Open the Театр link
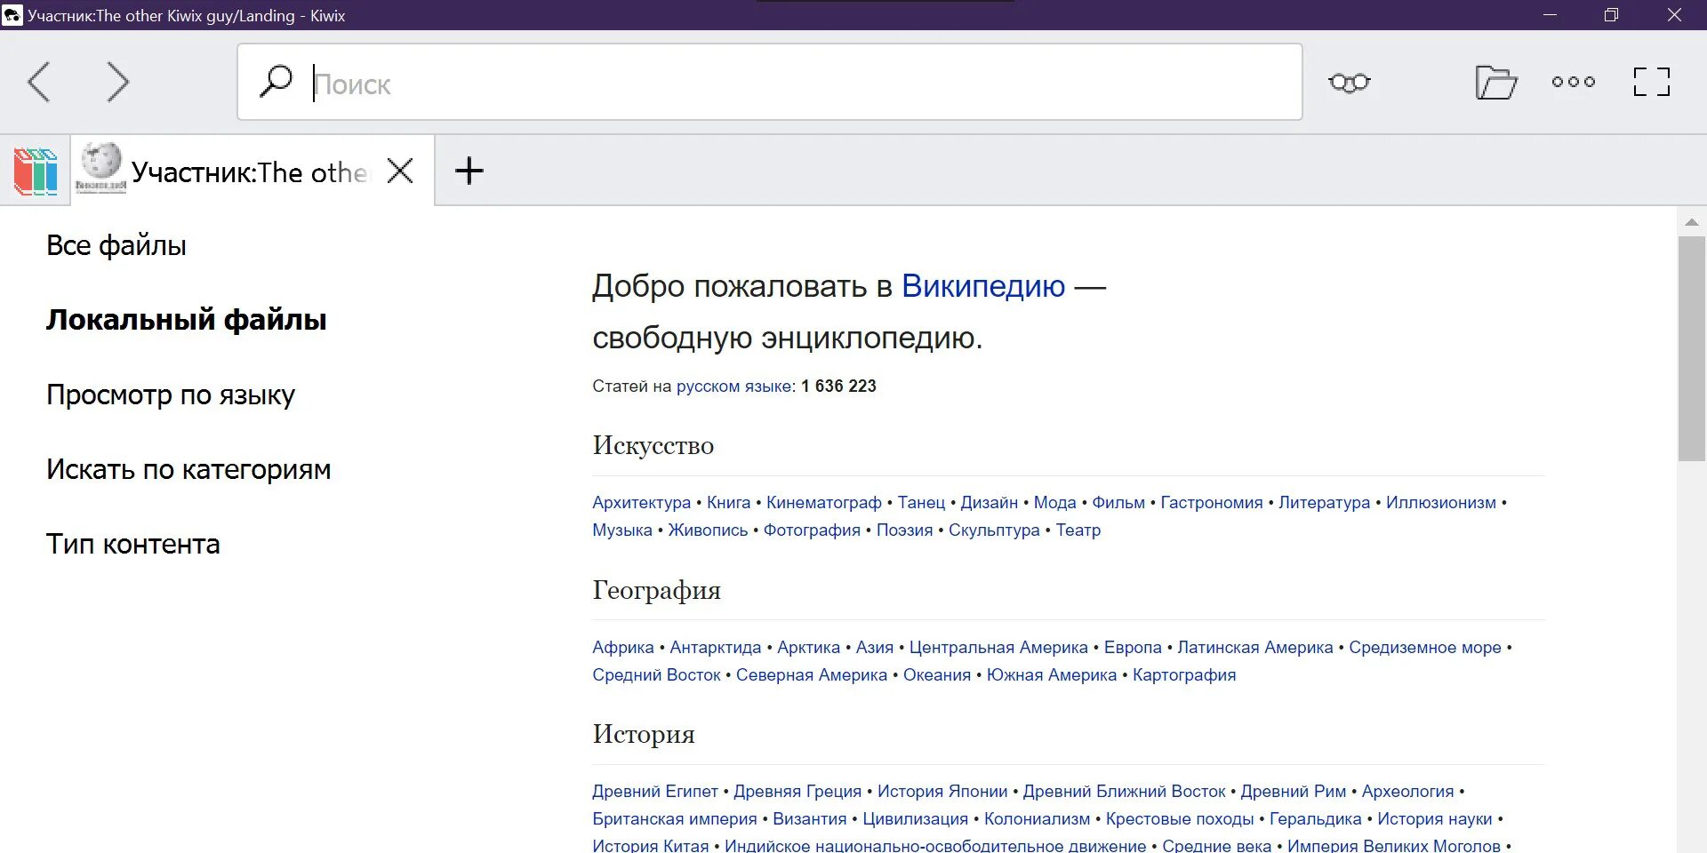Viewport: 1707px width, 853px height. (1078, 530)
